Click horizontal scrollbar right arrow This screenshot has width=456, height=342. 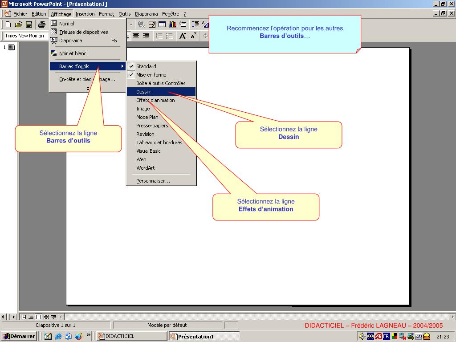pos(453,317)
